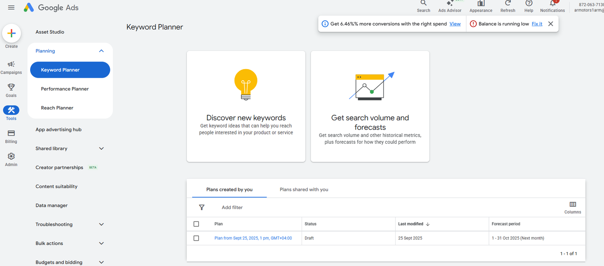Choose Discover new keywords heading
The image size is (604, 266).
(x=246, y=118)
